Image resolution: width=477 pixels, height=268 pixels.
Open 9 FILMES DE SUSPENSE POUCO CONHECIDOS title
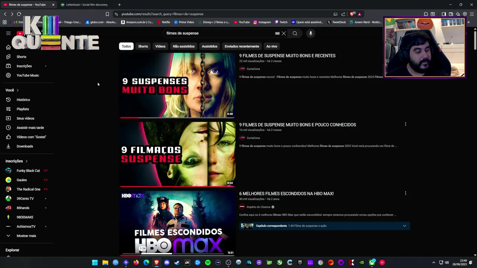point(297,125)
